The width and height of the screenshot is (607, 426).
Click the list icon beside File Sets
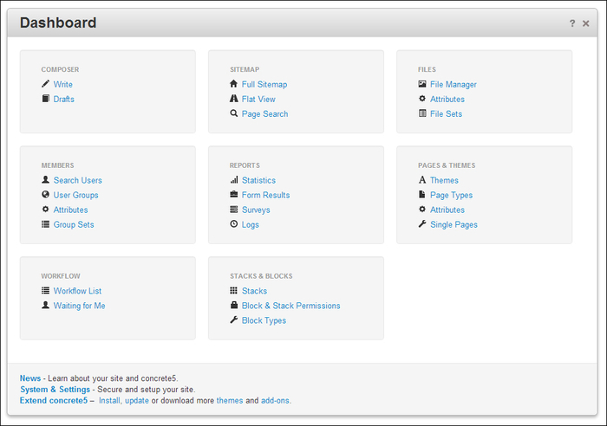pyautogui.click(x=422, y=113)
